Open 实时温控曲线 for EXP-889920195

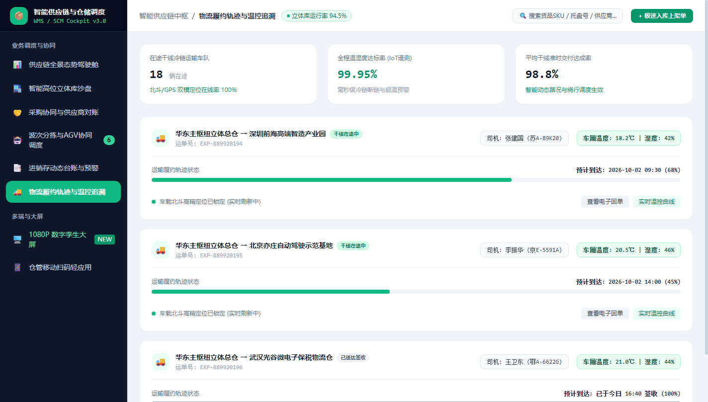(x=657, y=314)
